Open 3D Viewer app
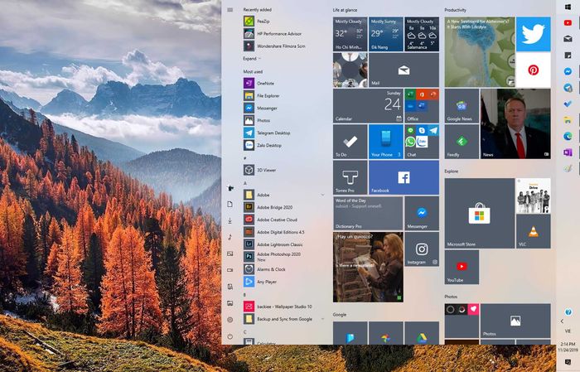This screenshot has width=580, height=372. click(x=283, y=170)
